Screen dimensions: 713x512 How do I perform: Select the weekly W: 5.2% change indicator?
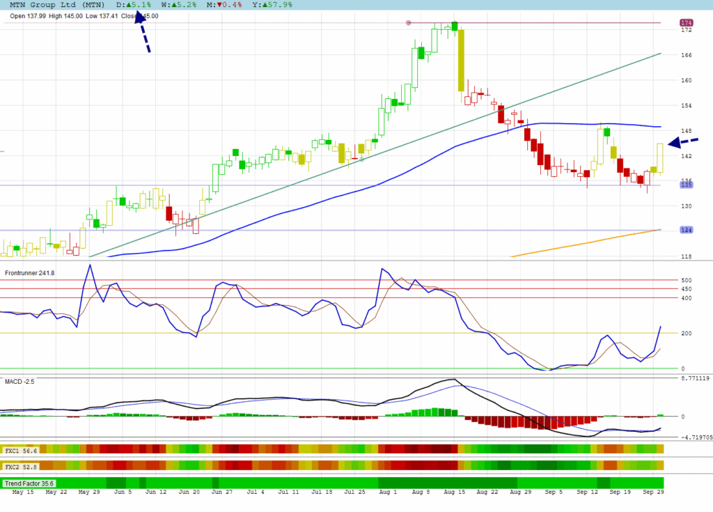tap(178, 5)
